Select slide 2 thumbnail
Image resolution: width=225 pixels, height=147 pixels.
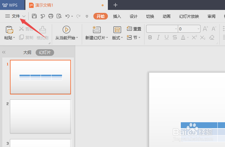[40, 117]
